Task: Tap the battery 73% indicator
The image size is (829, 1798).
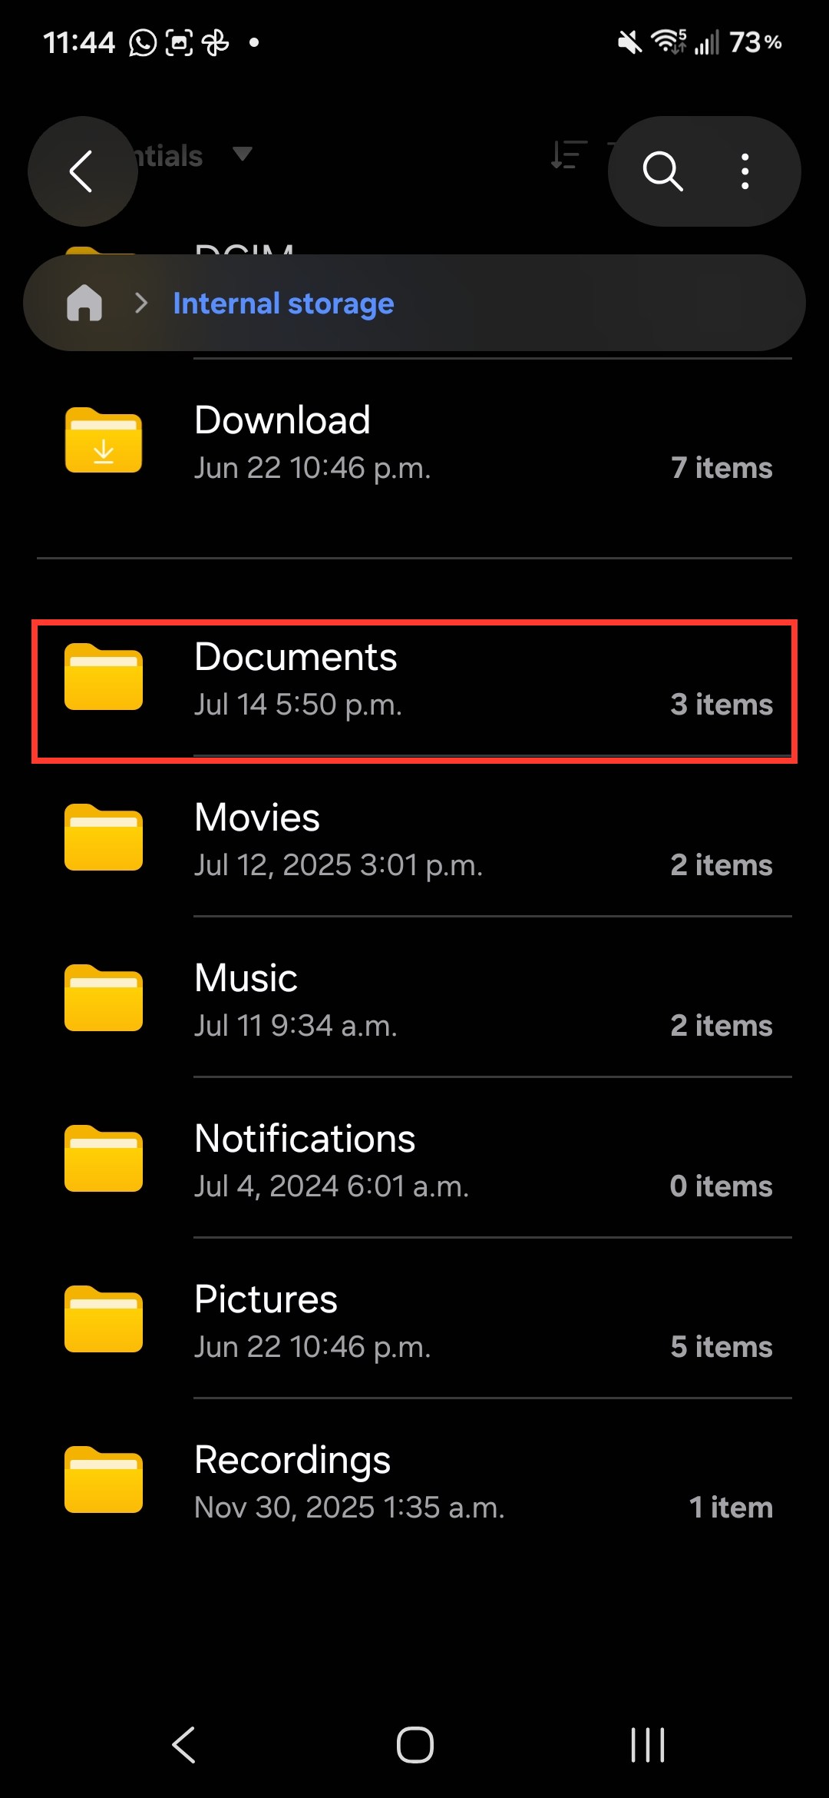Action: [755, 42]
